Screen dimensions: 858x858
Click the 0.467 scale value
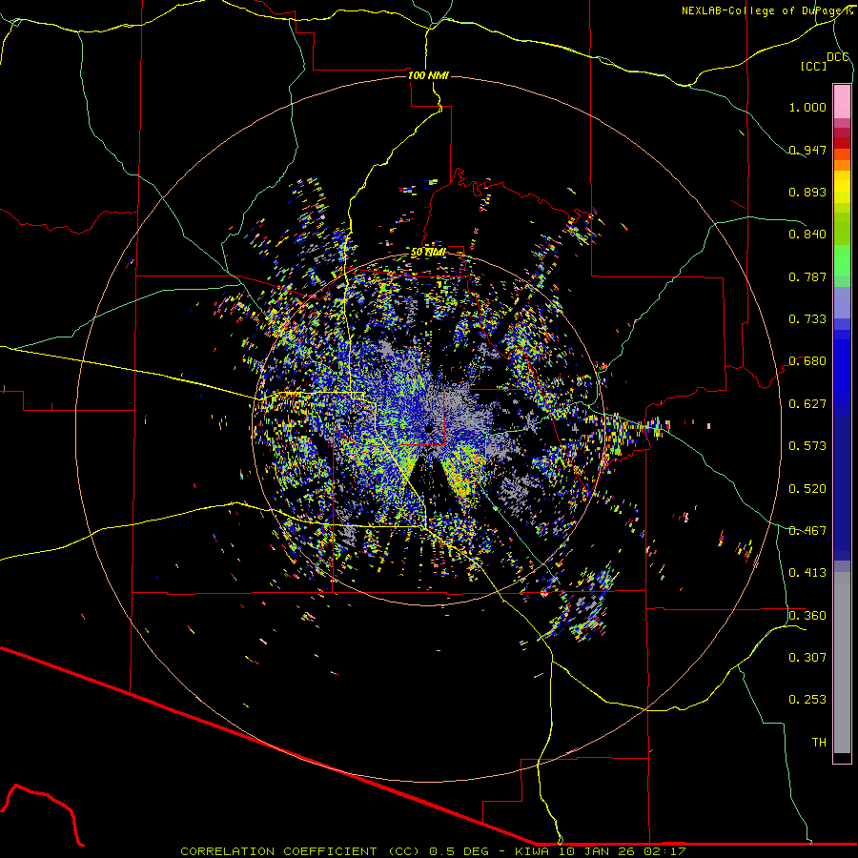(x=807, y=531)
